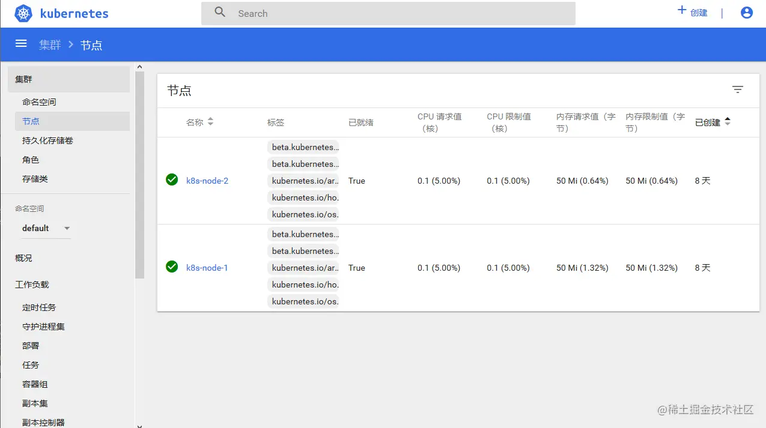Click green status check for k8s-node-2

click(x=172, y=179)
